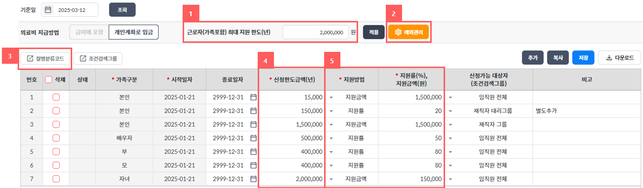The width and height of the screenshot is (643, 188).
Task: Open calendar icon in row 7 종료일자
Action: pyautogui.click(x=254, y=179)
